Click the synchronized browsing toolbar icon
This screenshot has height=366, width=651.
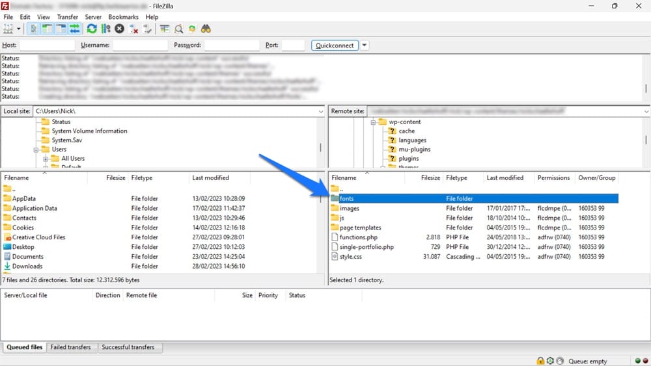tap(192, 29)
